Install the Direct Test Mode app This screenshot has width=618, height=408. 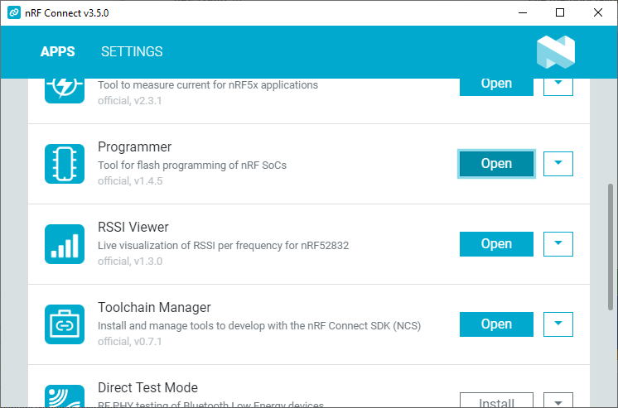click(496, 400)
